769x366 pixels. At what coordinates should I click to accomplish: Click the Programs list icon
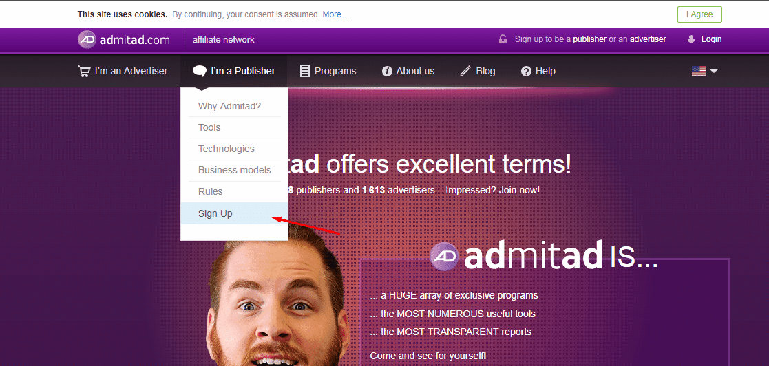pyautogui.click(x=304, y=71)
